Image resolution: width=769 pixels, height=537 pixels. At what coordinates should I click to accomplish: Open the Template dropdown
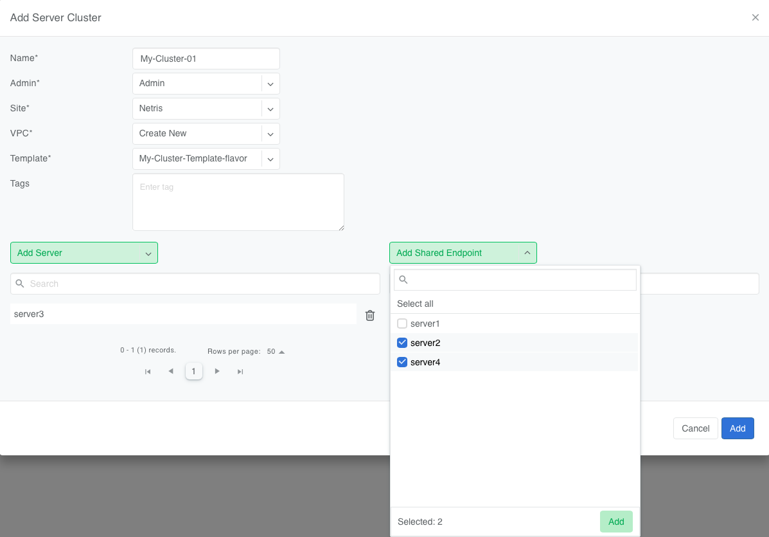(x=270, y=159)
